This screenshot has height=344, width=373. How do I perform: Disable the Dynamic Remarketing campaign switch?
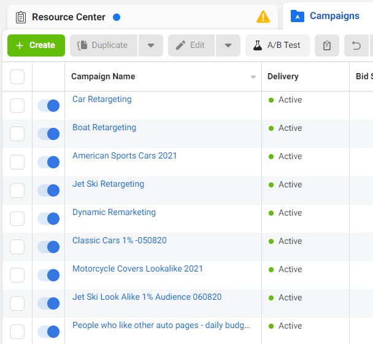coord(48,219)
